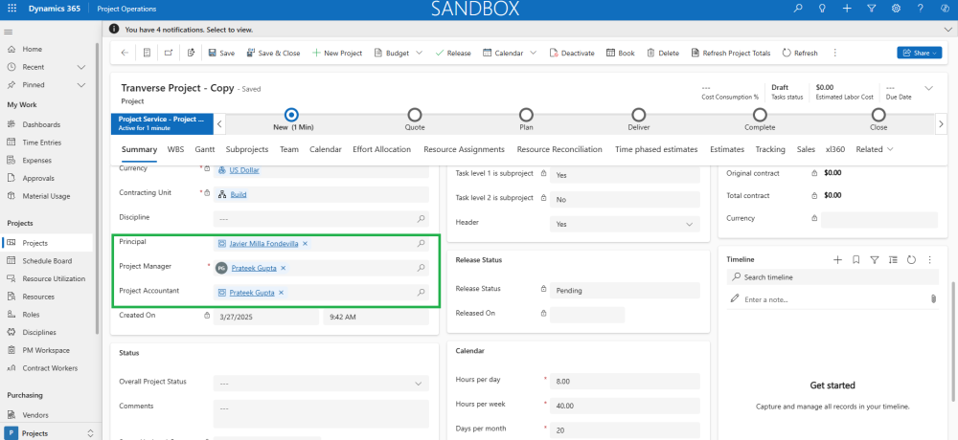This screenshot has width=958, height=440.
Task: Click the search magnifier in top bar
Action: 797,9
